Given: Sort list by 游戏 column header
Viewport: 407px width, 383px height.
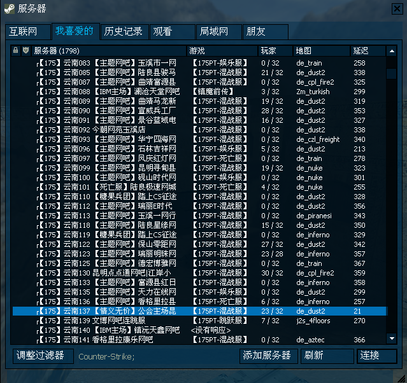Looking at the screenshot, I should click(222, 50).
